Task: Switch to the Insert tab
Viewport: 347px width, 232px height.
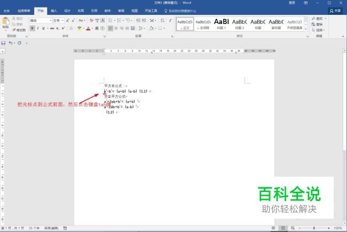Action: coord(54,11)
